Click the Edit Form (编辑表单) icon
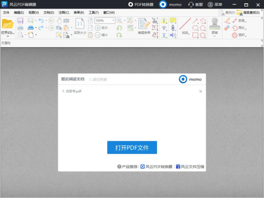The image size is (264, 198). pos(144,24)
